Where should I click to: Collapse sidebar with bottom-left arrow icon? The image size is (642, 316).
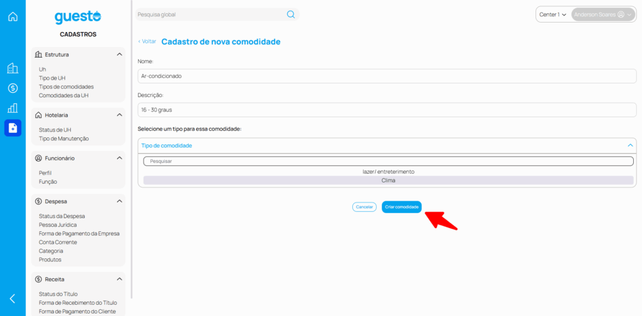click(13, 298)
